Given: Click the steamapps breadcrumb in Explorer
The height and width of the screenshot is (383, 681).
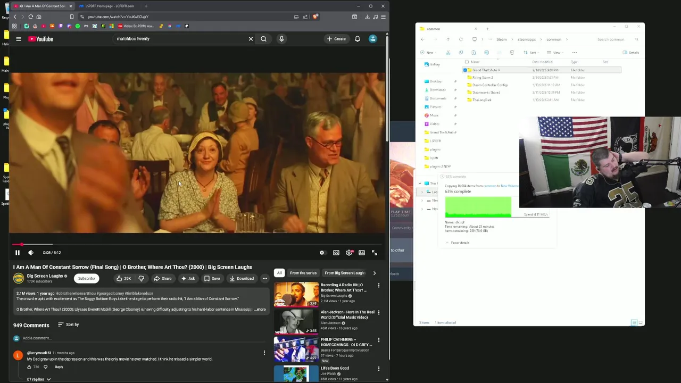Looking at the screenshot, I should 527,39.
